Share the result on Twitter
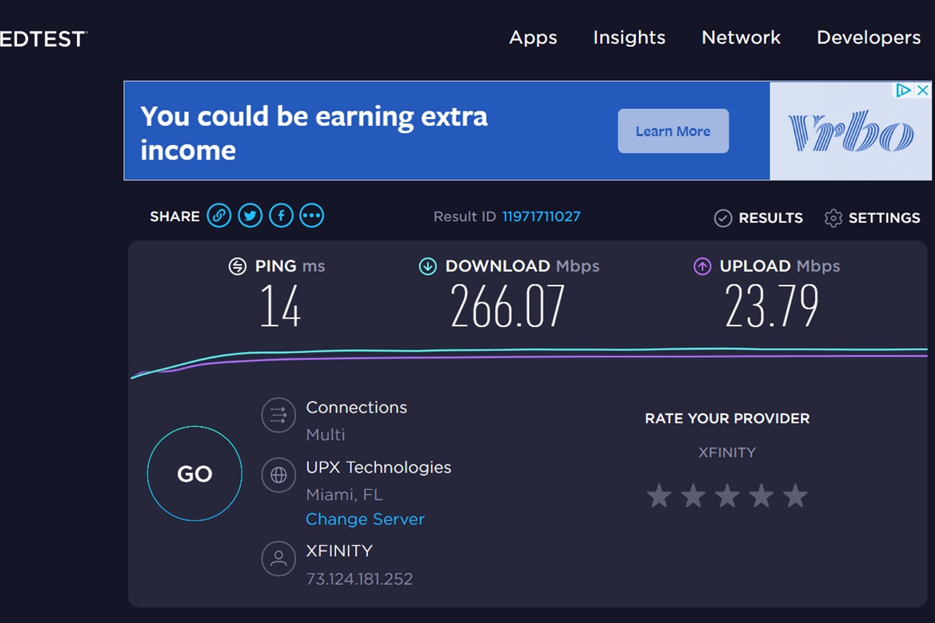 click(249, 216)
